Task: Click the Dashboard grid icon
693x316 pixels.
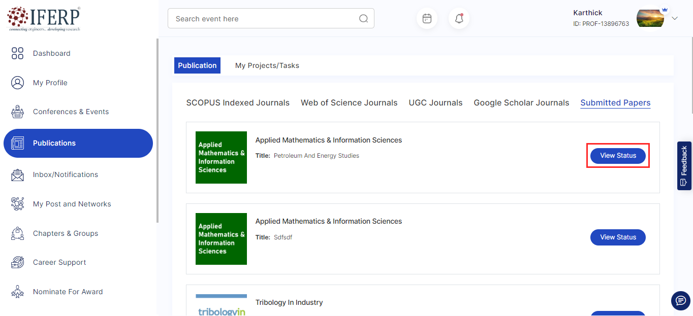Action: [x=18, y=53]
